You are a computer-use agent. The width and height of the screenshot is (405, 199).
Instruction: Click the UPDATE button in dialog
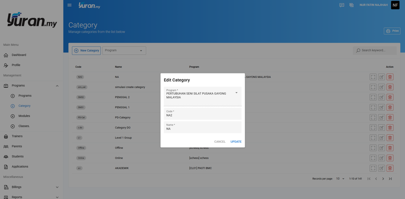click(x=236, y=142)
